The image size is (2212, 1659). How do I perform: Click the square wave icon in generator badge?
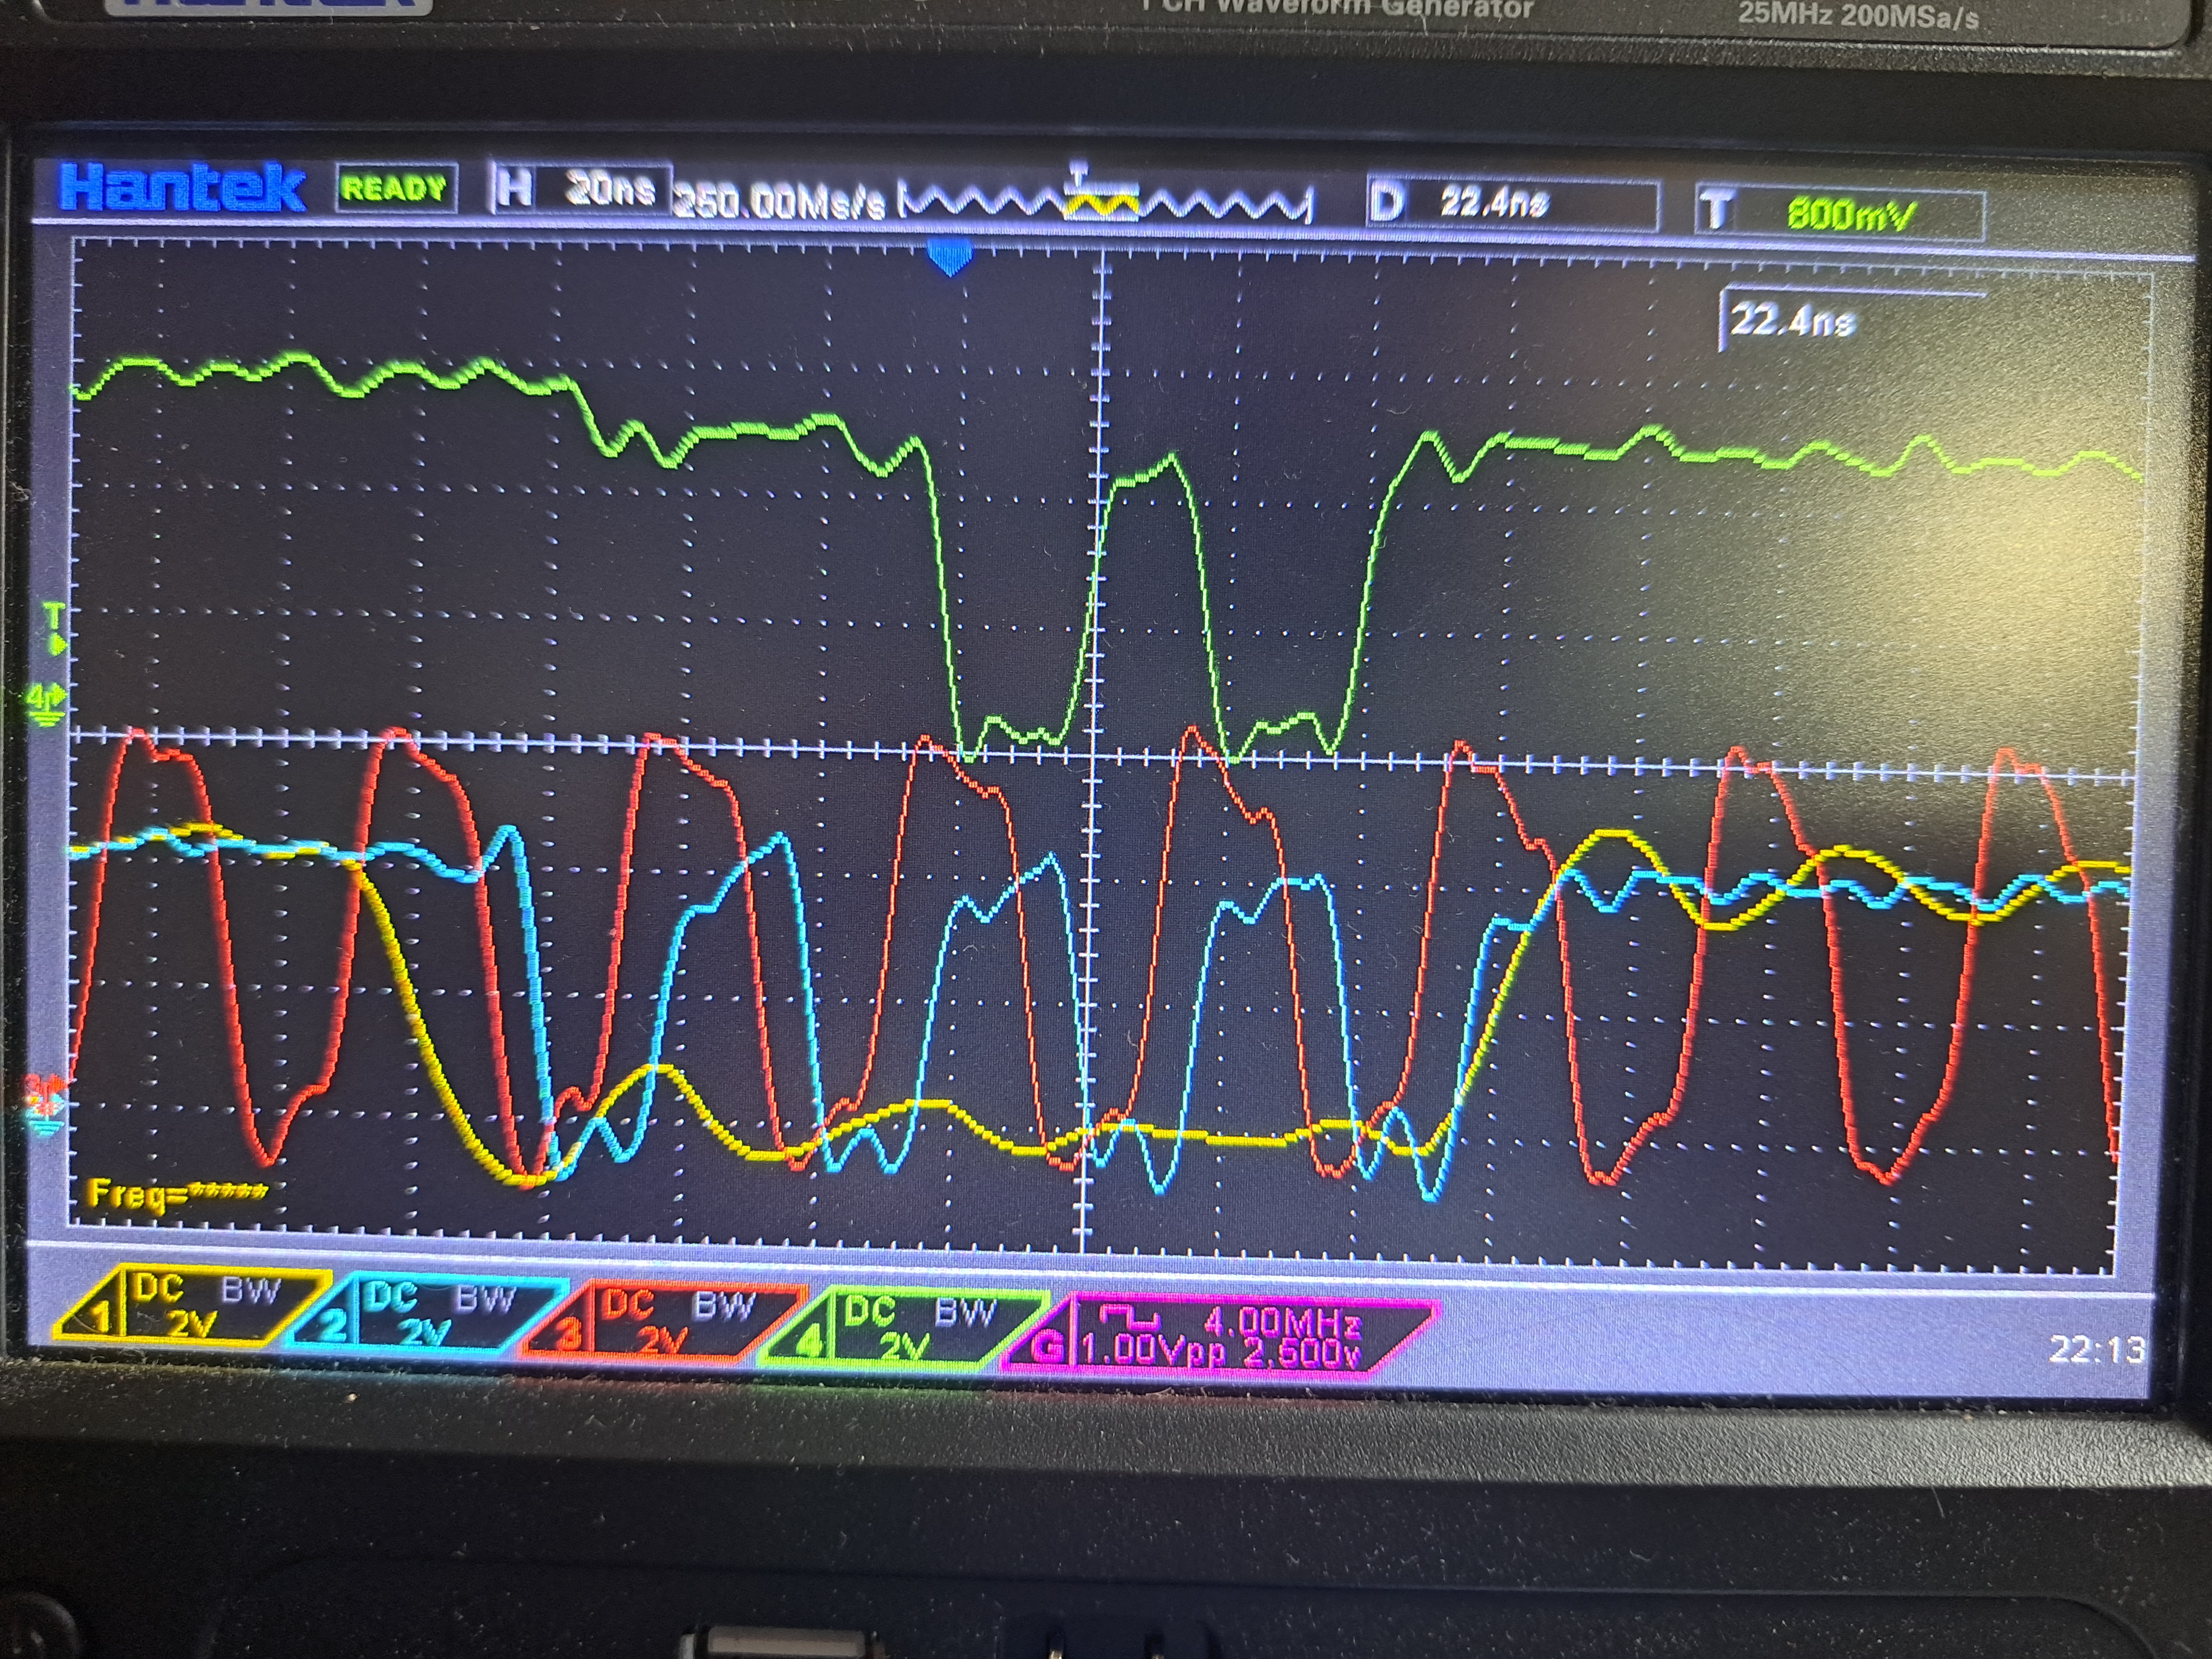[1130, 1316]
